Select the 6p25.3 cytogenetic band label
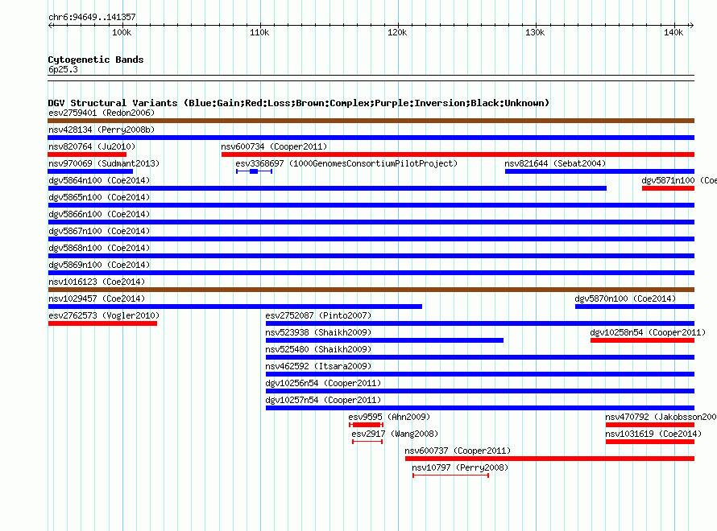The image size is (717, 531). click(63, 69)
